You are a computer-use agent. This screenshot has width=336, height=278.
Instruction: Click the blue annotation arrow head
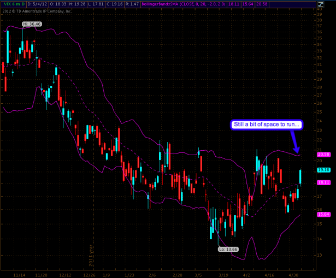[x=297, y=151]
